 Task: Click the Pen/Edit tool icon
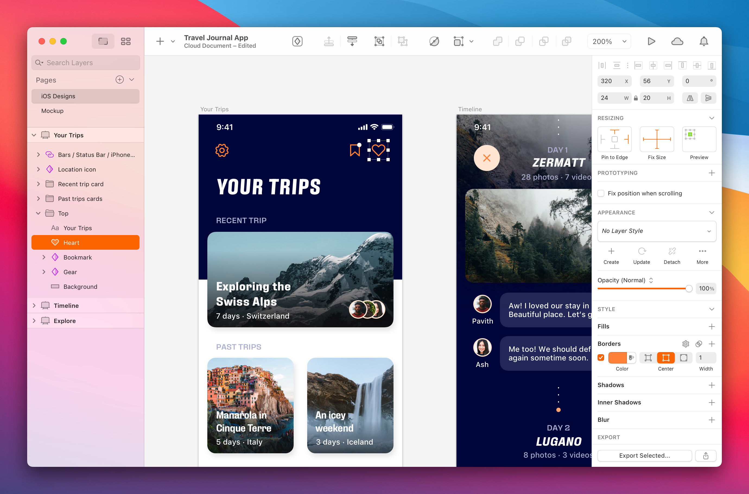pyautogui.click(x=434, y=41)
